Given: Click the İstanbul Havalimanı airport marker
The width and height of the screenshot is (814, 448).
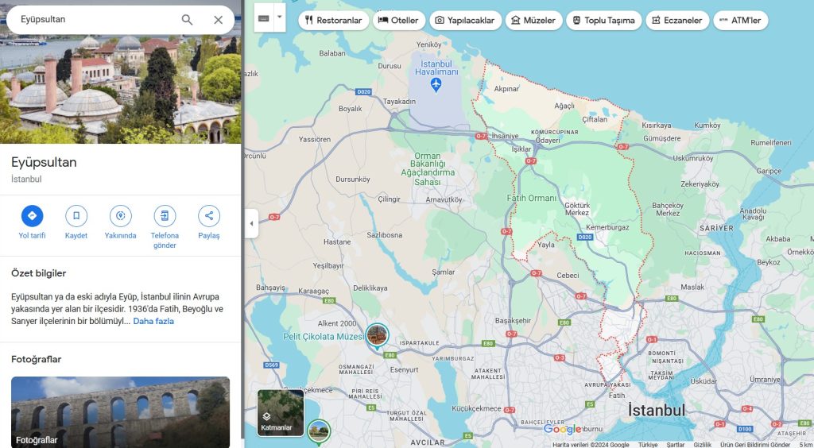Looking at the screenshot, I should tap(436, 84).
